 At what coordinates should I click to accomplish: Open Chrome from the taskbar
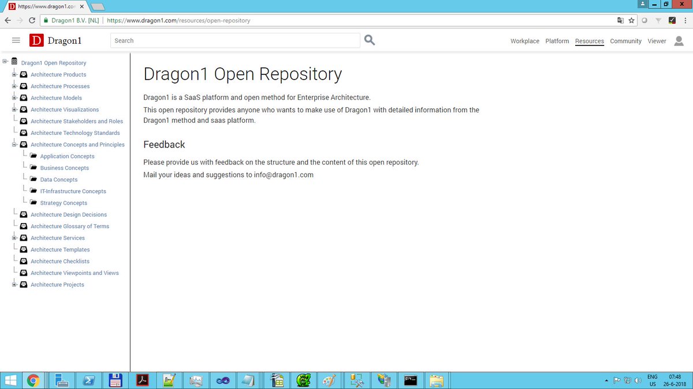(33, 380)
